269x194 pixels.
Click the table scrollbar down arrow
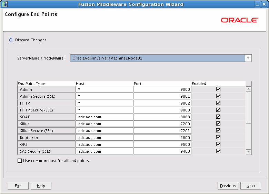[x=248, y=152]
